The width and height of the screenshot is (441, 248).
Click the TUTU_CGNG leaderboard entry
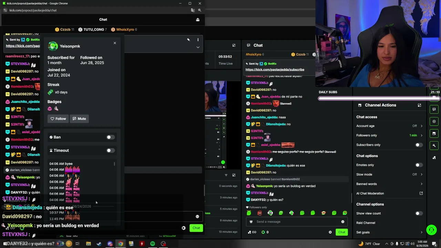point(92,30)
